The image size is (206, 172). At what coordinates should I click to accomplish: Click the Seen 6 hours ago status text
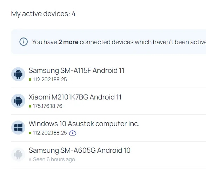coord(54,159)
